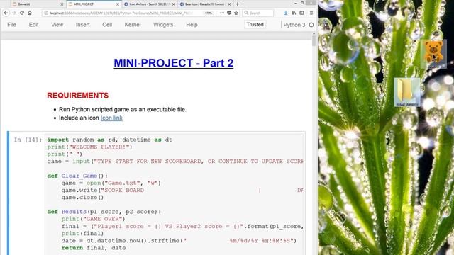Click the 'def Results(p1_score, p2_score):' line
The height and width of the screenshot is (255, 454).
click(x=104, y=212)
